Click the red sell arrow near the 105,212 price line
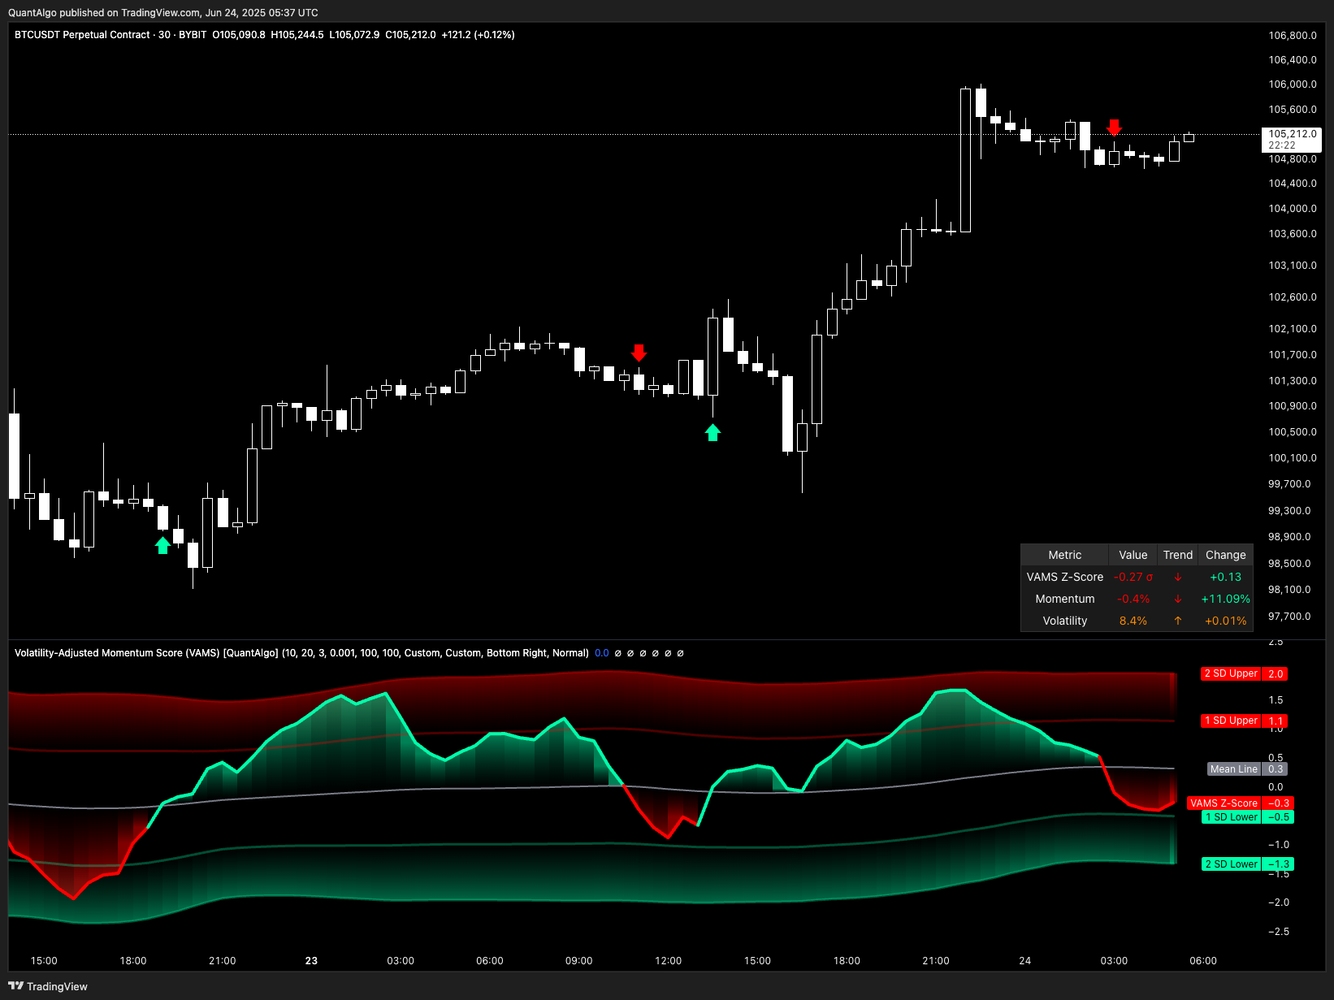 click(1114, 128)
